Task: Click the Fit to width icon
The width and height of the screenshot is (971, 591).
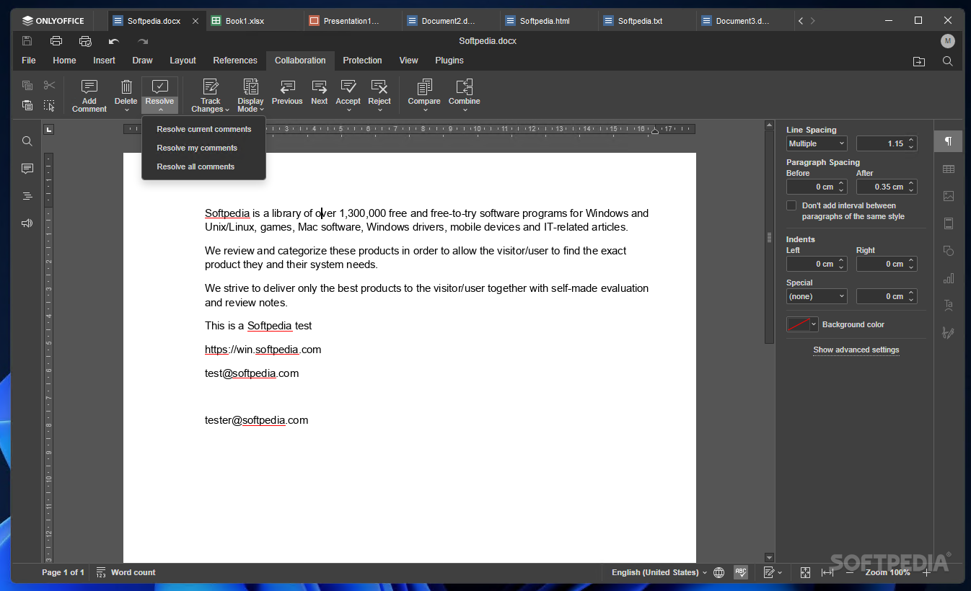Action: [827, 572]
